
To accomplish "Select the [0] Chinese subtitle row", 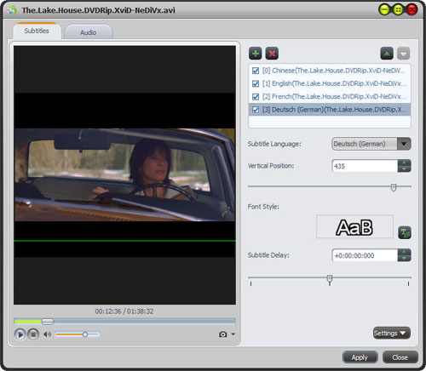I will pyautogui.click(x=330, y=71).
